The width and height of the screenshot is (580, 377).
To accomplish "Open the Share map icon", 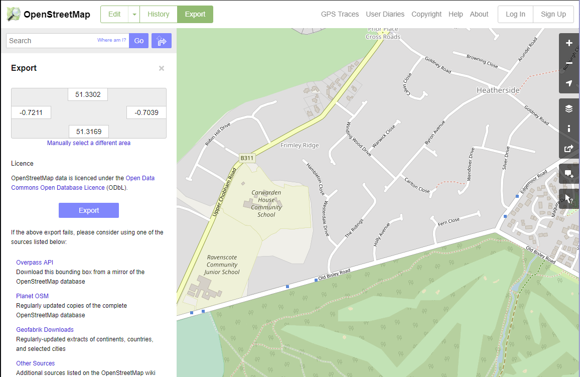I will pyautogui.click(x=569, y=149).
